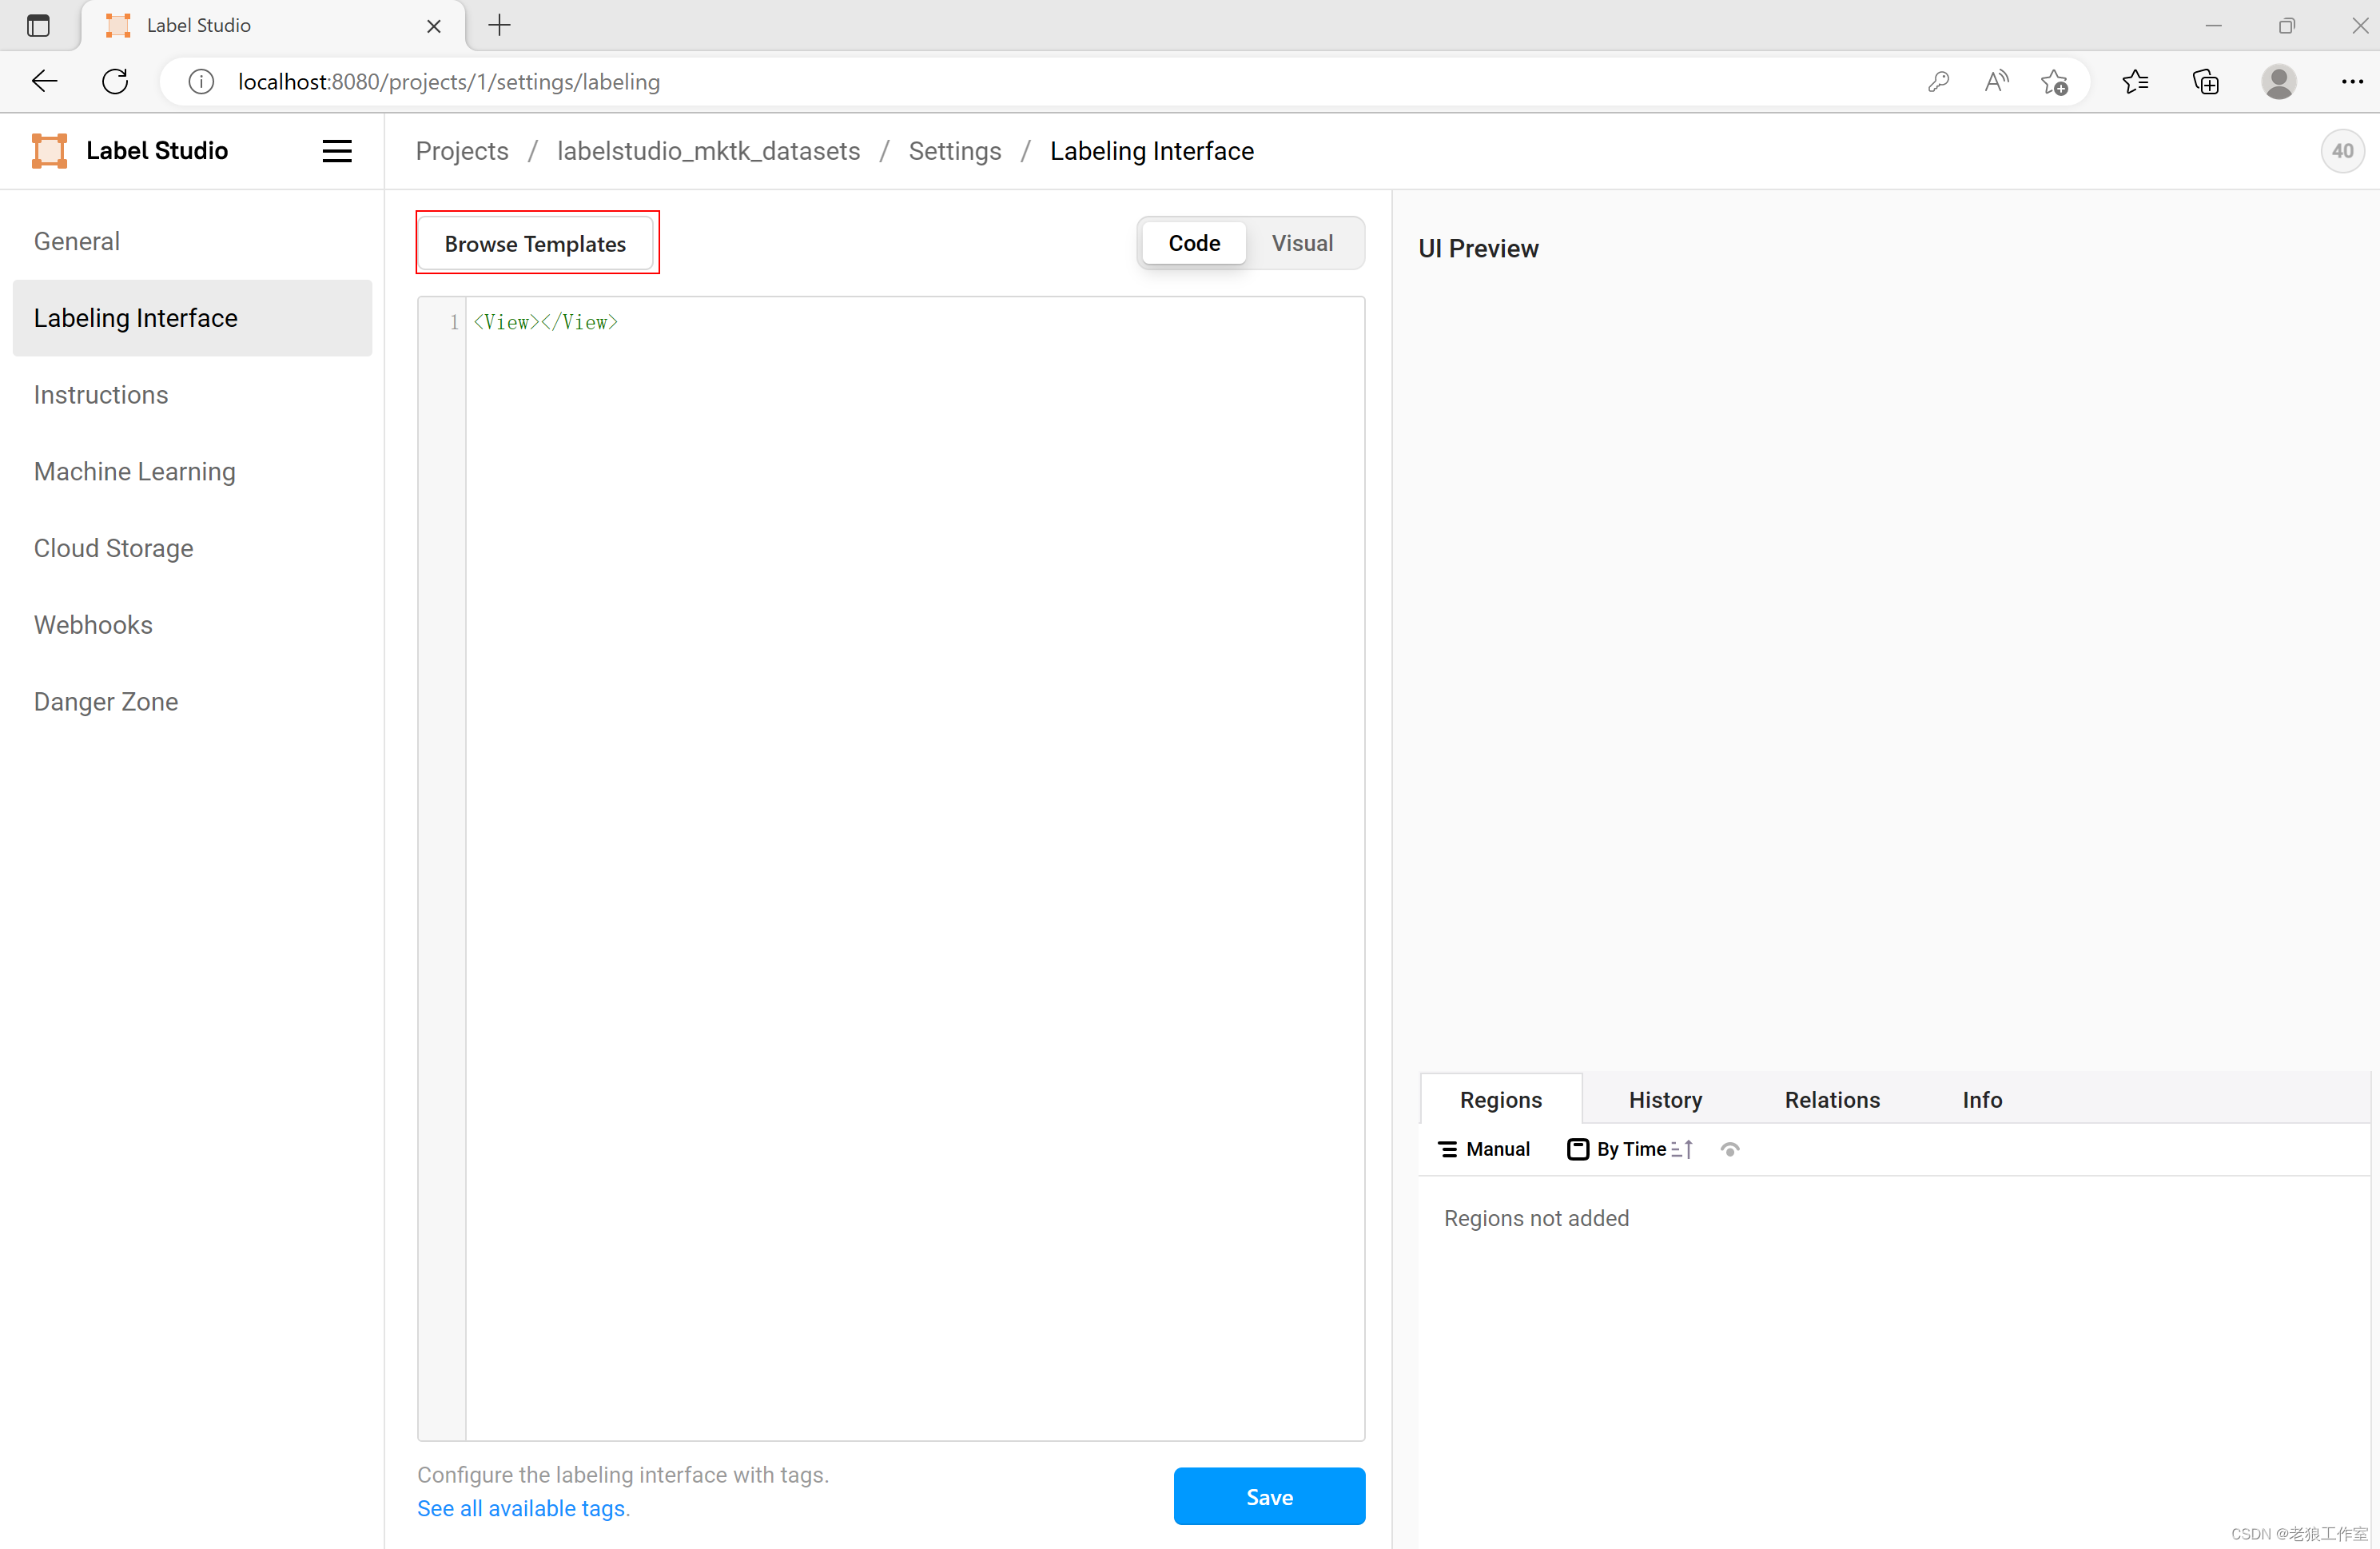Open browser Settings and more menu
The image size is (2380, 1549).
point(2351,81)
